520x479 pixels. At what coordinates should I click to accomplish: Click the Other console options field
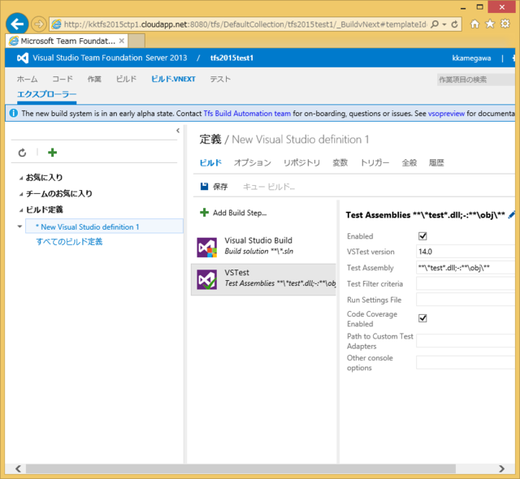(x=466, y=362)
